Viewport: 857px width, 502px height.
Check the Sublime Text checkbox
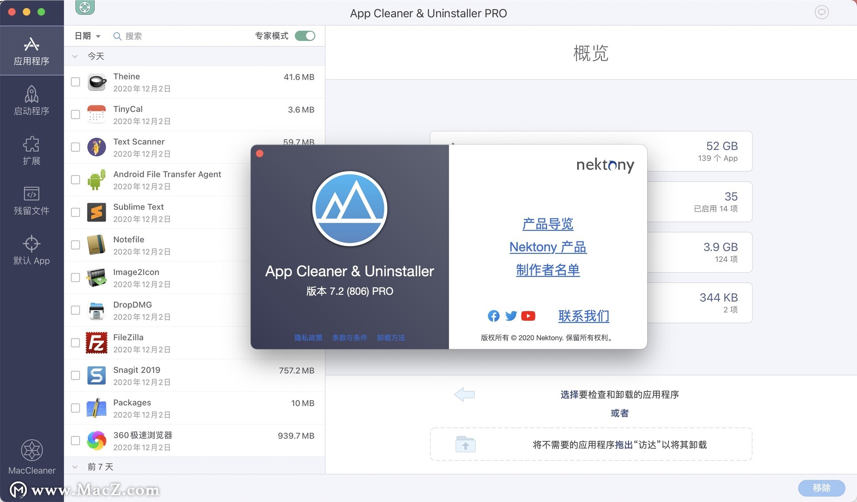click(x=75, y=212)
